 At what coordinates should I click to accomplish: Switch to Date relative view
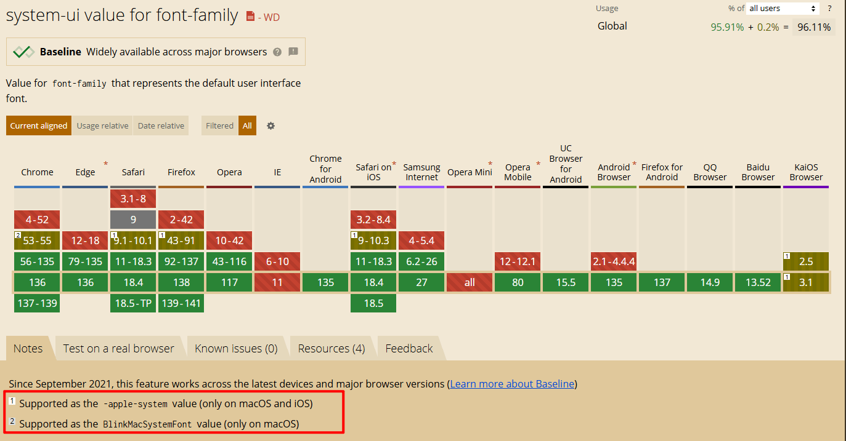[161, 125]
